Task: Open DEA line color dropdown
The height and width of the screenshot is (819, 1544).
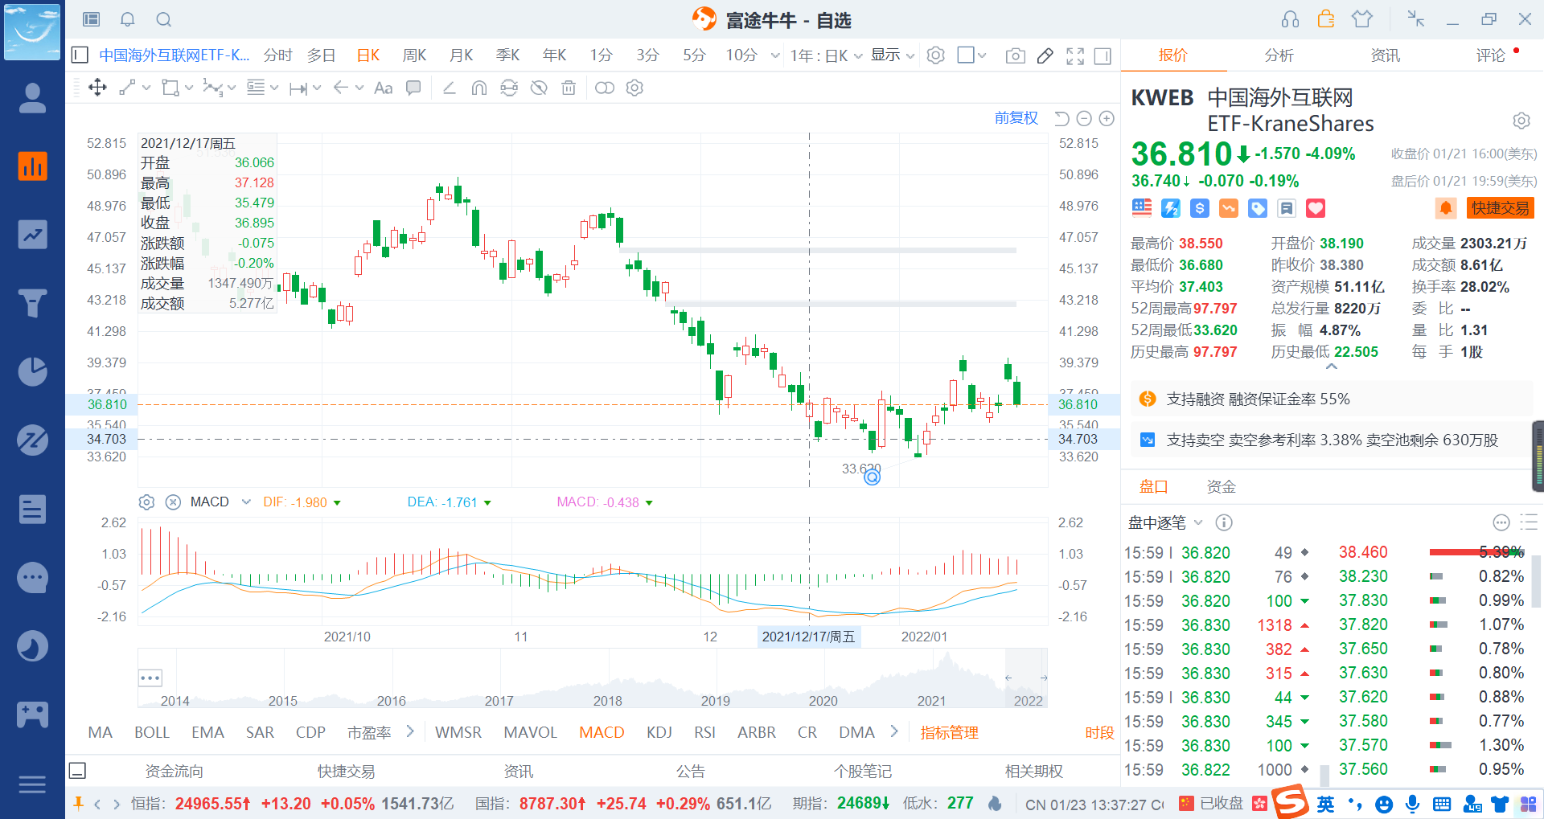Action: click(487, 503)
